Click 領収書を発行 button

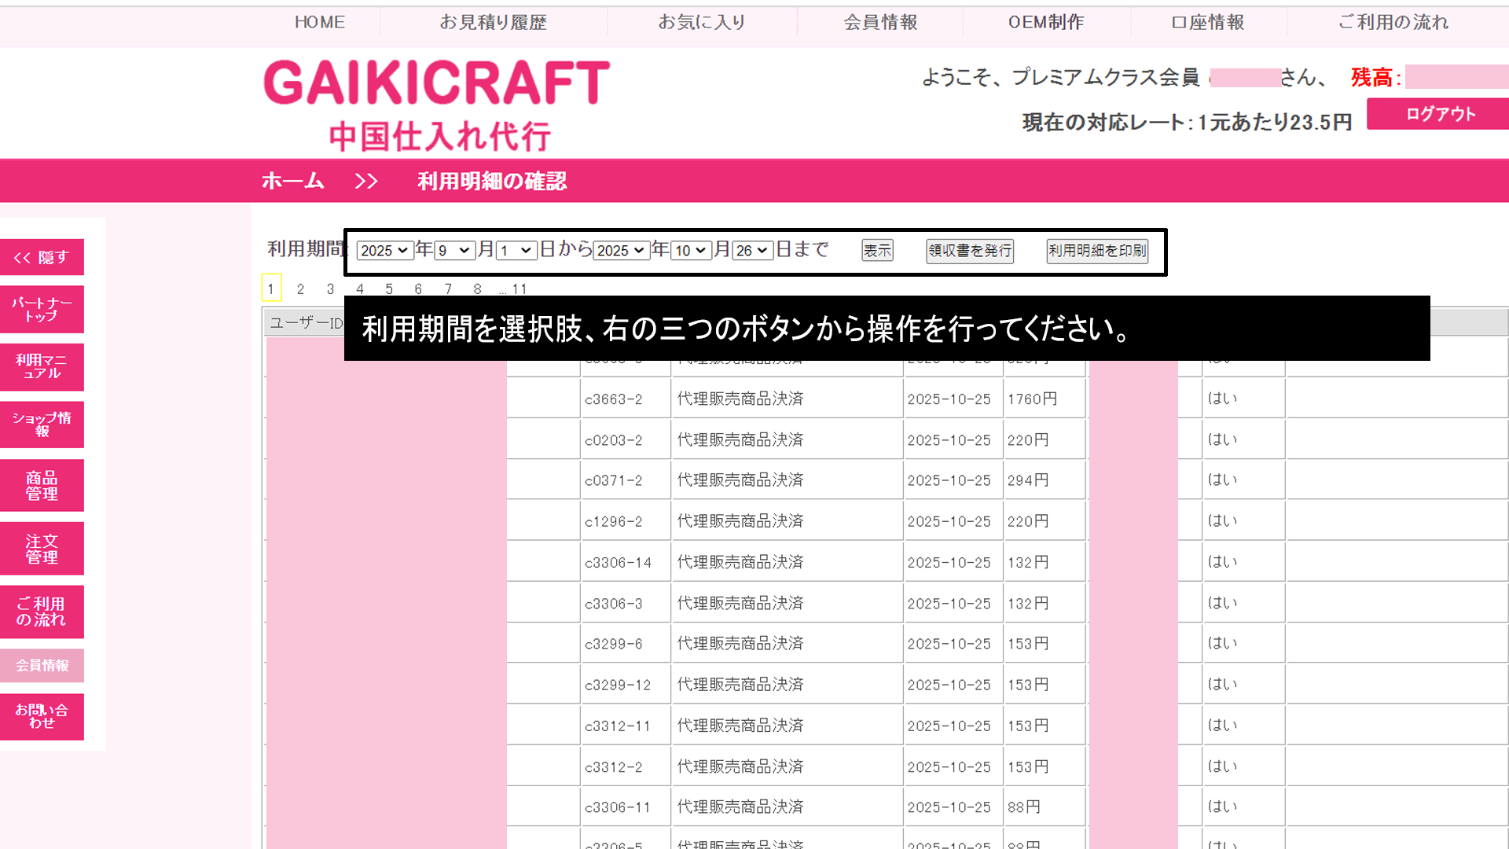(969, 251)
